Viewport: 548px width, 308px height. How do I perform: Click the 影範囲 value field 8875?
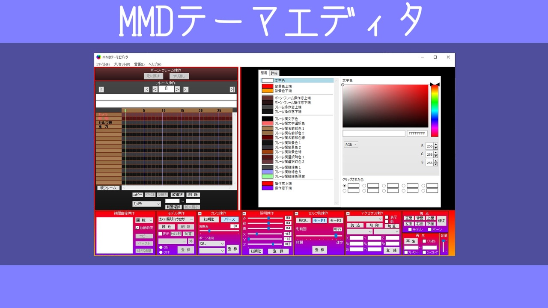pyautogui.click(x=337, y=229)
